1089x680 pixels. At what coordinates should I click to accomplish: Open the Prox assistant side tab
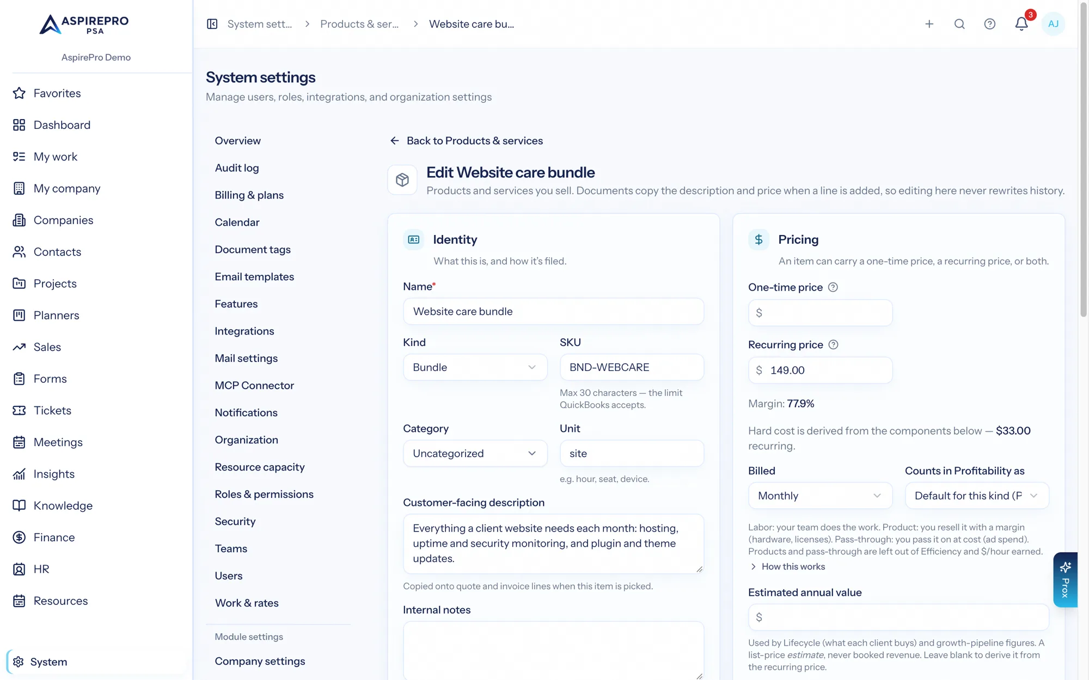pyautogui.click(x=1065, y=580)
